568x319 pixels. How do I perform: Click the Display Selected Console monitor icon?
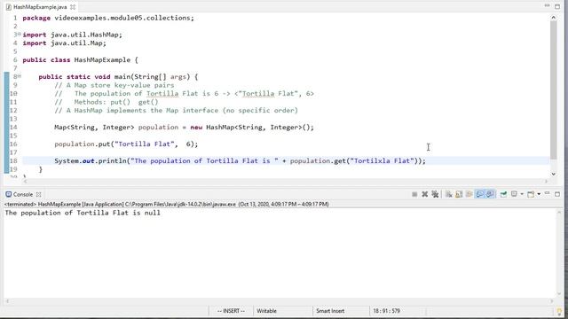pos(514,194)
